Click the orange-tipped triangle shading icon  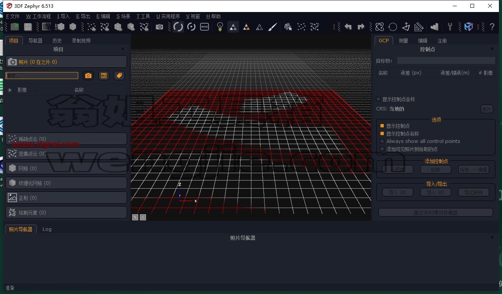(246, 27)
